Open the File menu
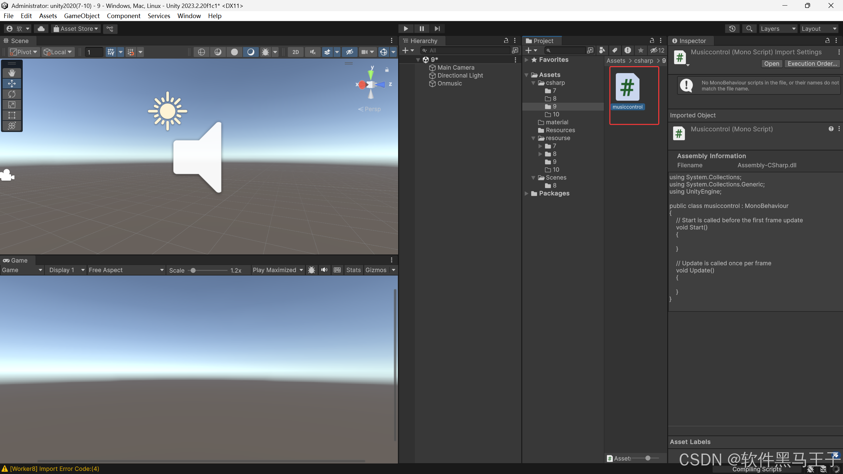 [9, 16]
